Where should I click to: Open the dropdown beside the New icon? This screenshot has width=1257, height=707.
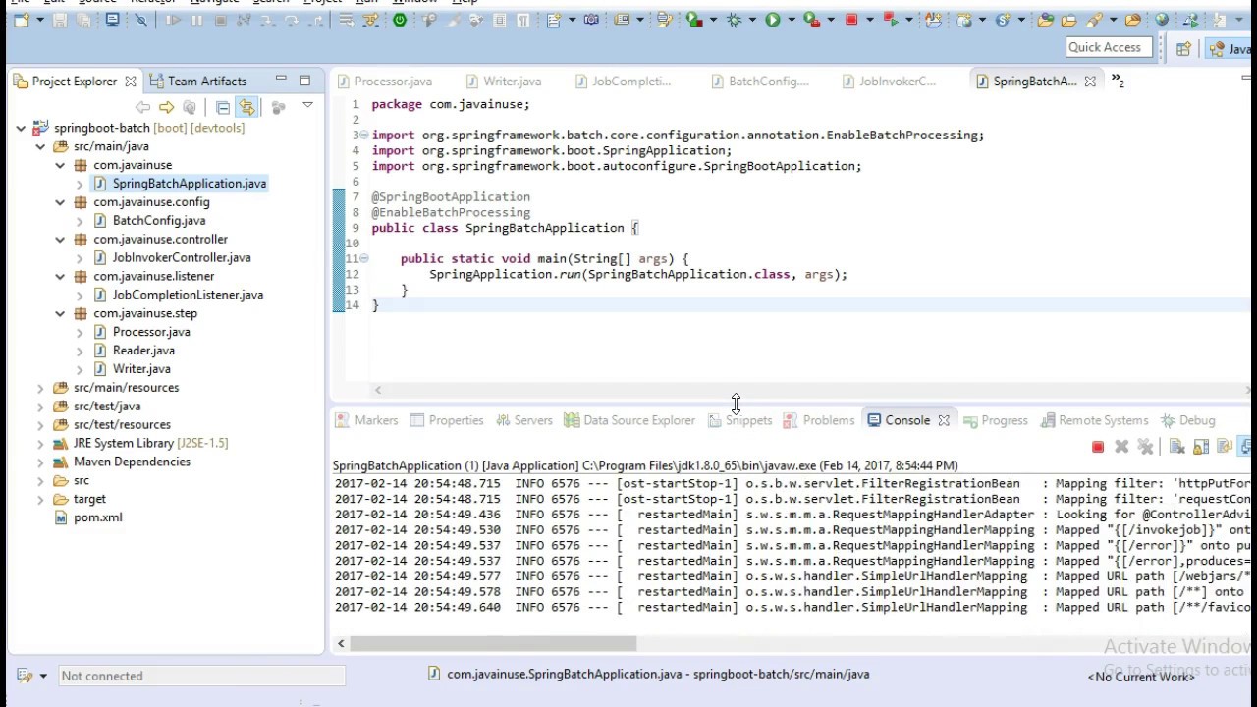coord(40,20)
